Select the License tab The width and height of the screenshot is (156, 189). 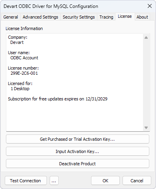(125, 17)
